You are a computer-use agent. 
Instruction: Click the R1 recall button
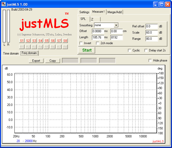point(22,47)
